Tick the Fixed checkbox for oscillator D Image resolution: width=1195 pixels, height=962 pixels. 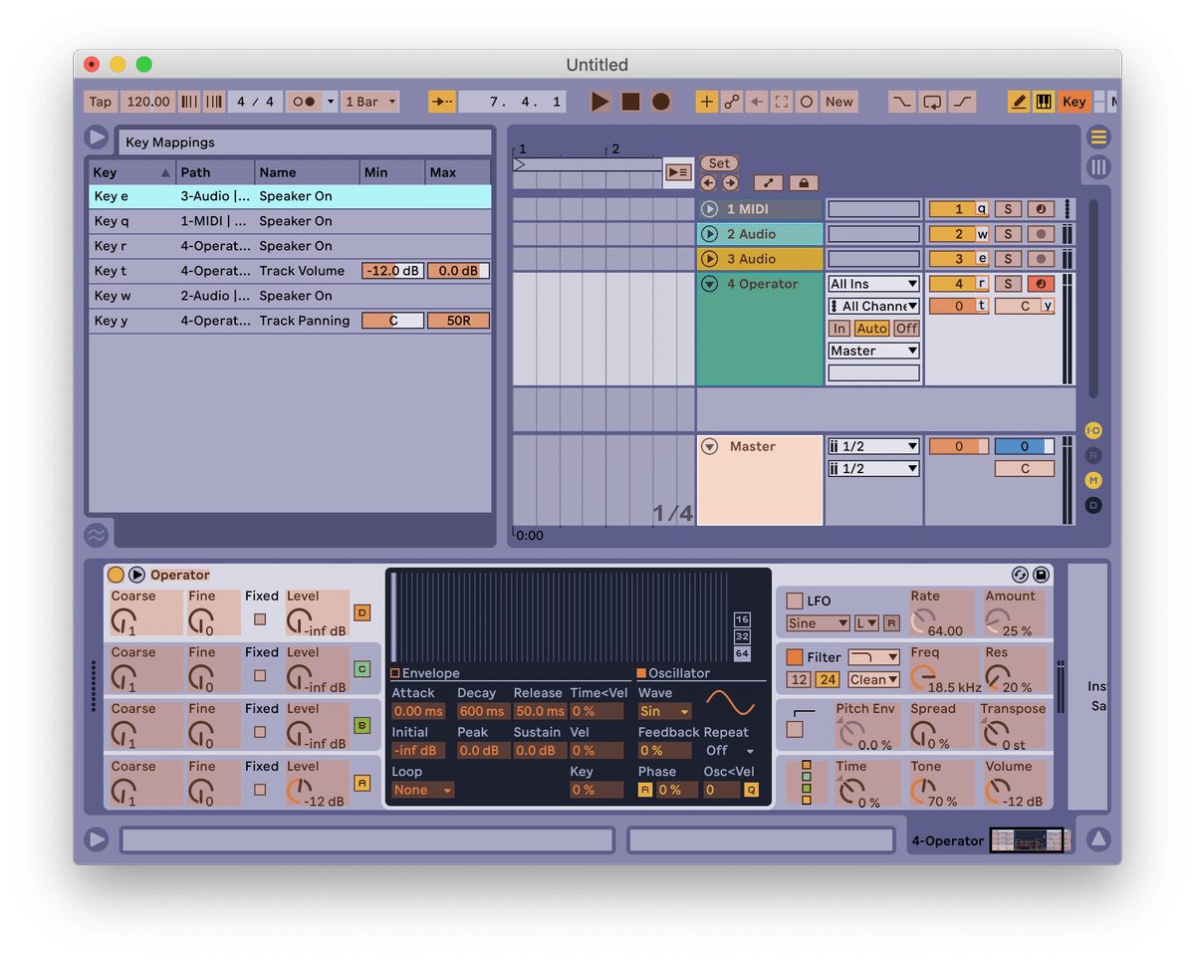point(260,619)
